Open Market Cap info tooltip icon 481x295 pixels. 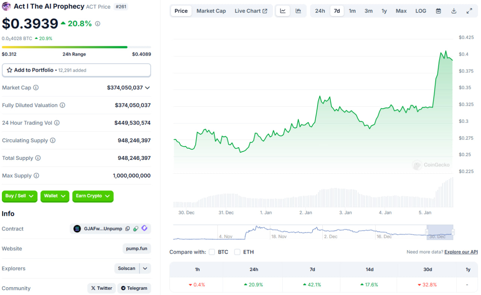point(36,87)
